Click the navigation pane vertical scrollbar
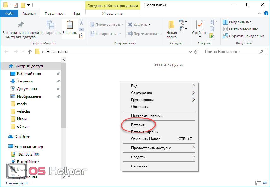The image size is (270, 187). pos(63,94)
